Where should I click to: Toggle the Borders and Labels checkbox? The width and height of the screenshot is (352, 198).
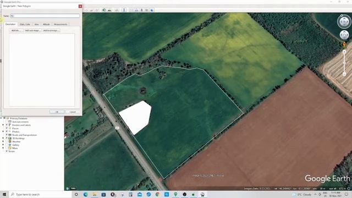pos(7,125)
